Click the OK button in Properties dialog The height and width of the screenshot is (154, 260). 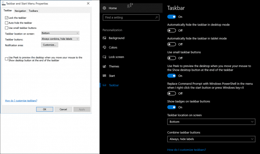(x=45, y=109)
